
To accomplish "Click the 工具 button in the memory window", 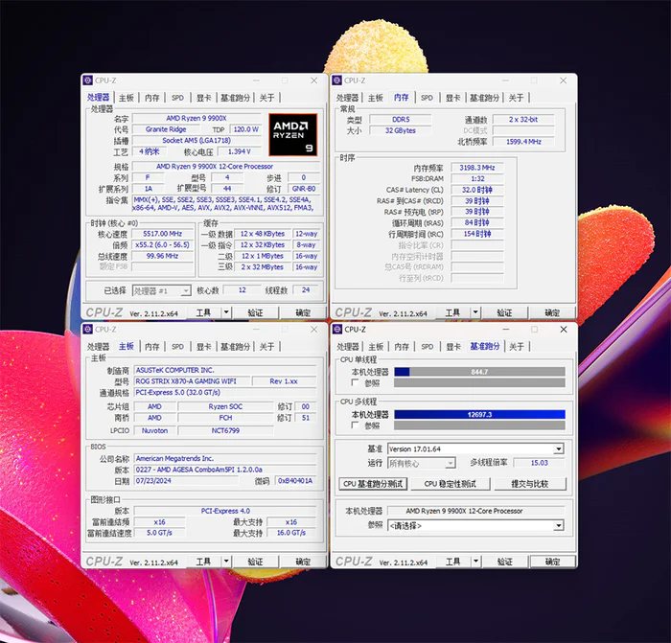I will (452, 312).
